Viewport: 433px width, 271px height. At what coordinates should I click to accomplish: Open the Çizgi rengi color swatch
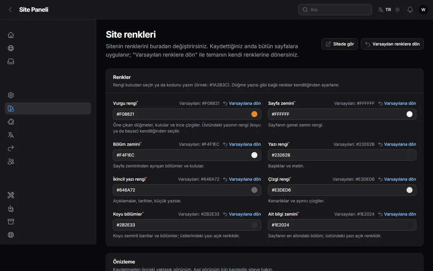pyautogui.click(x=410, y=190)
